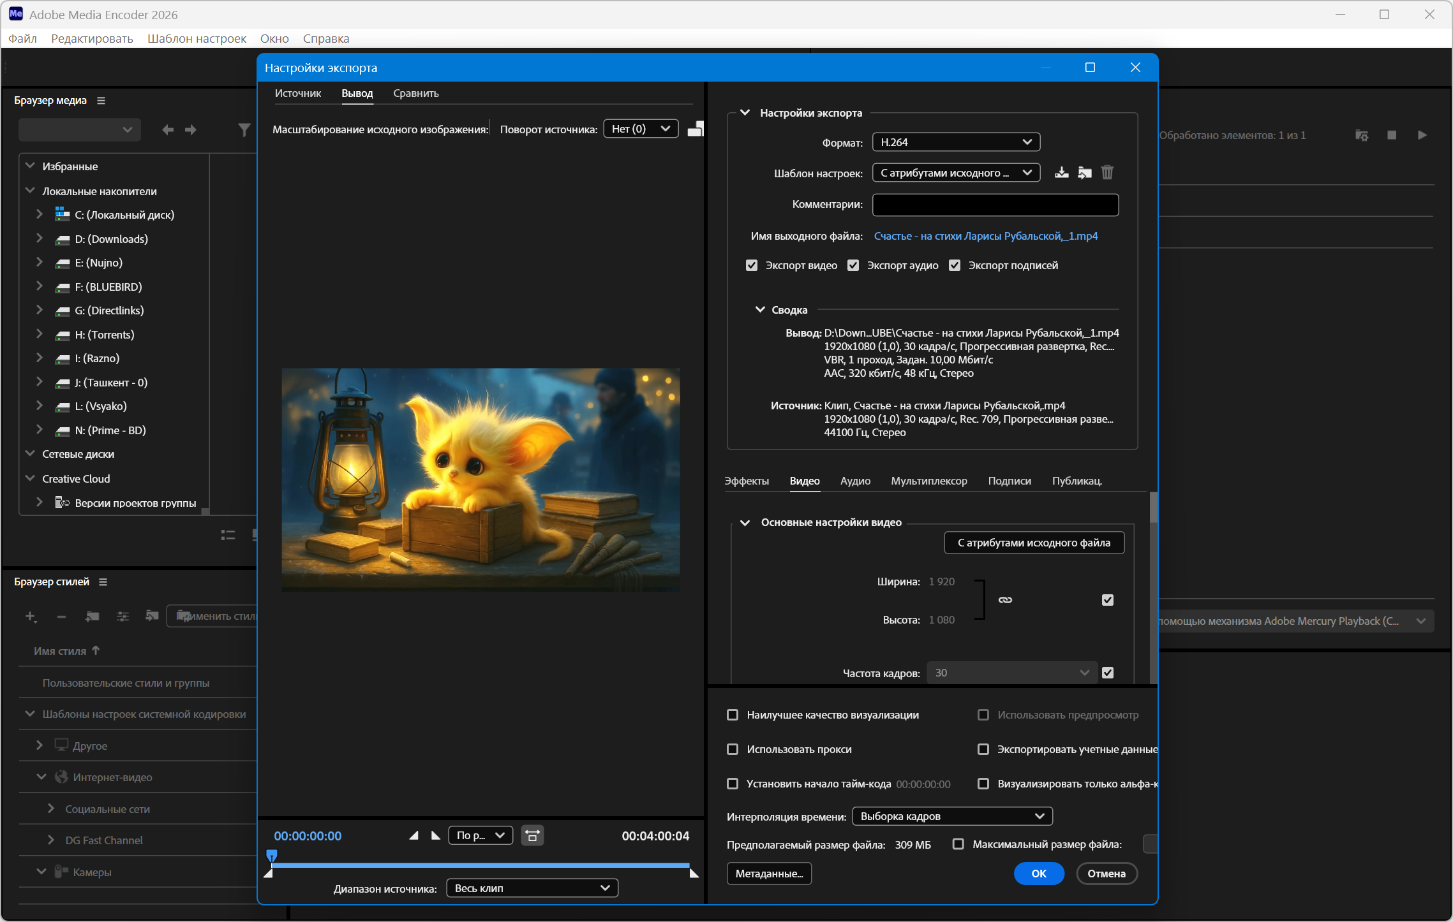Click the media browser filter funnel icon
Viewport: 1453px width, 922px height.
point(244,130)
